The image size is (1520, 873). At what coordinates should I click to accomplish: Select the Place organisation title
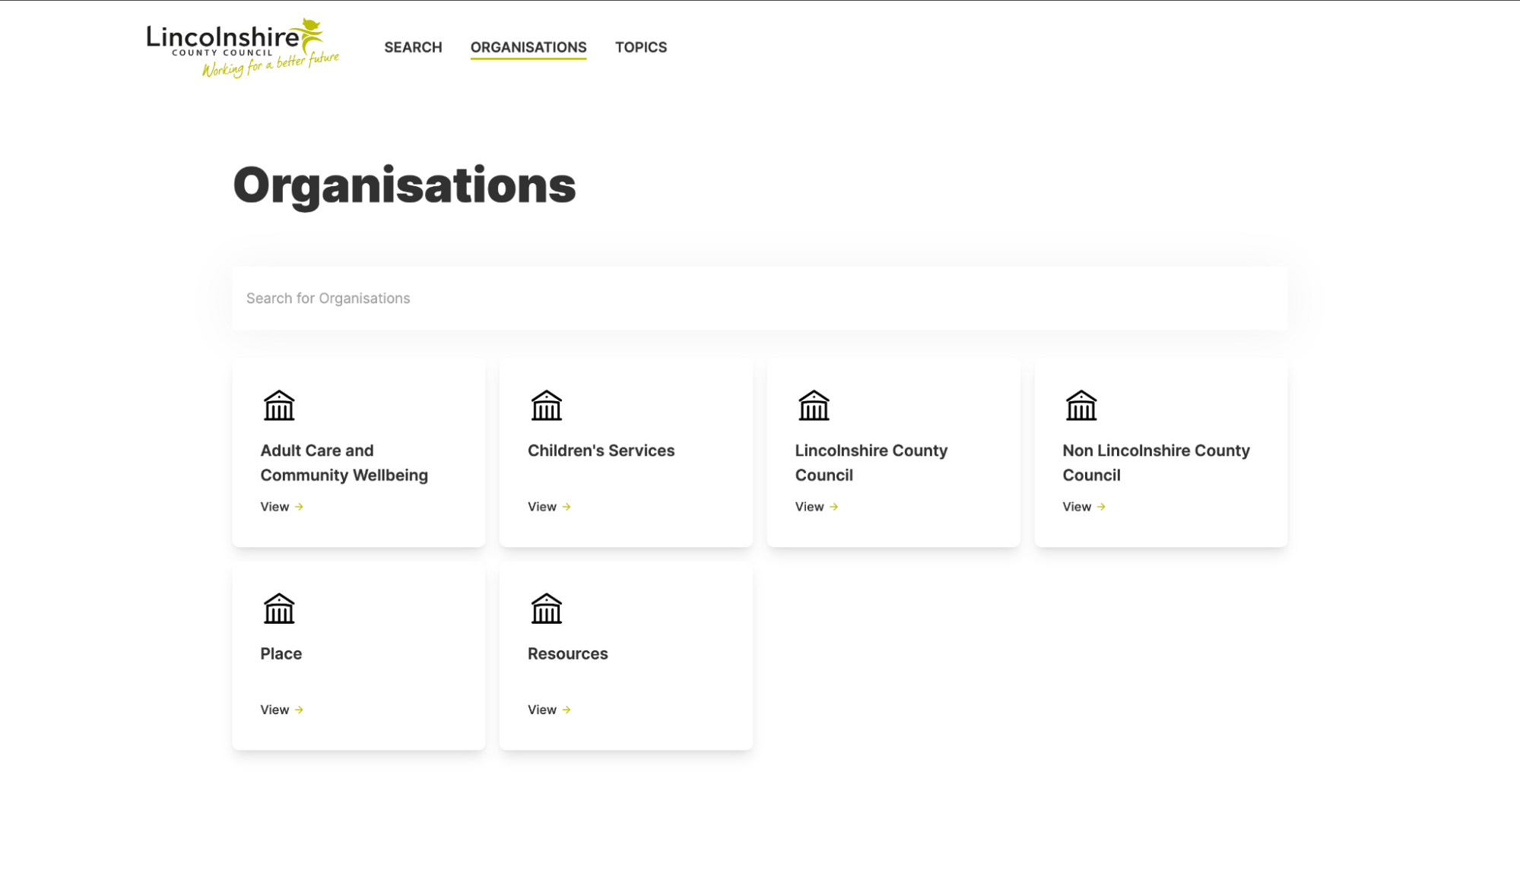281,653
